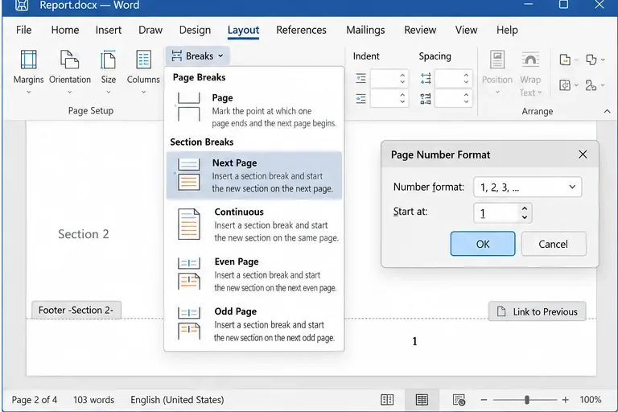Click the 100% zoom level
The image size is (618, 412).
[591, 400]
